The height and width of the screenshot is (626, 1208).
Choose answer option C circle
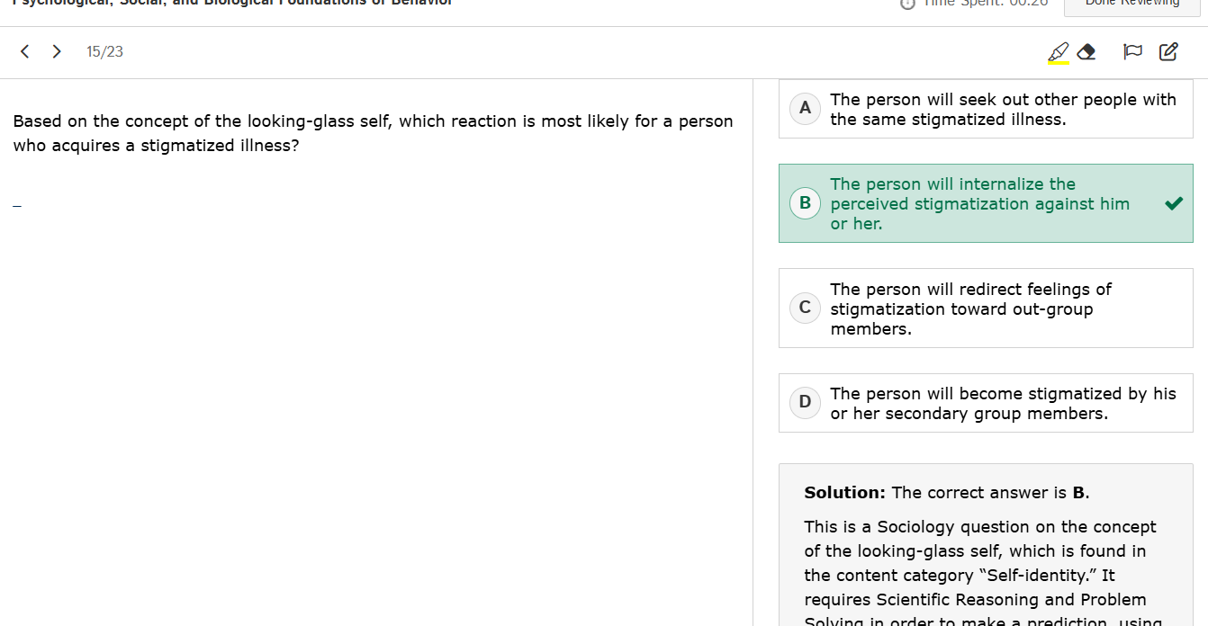click(805, 308)
